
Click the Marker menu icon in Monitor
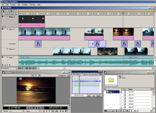click(44, 111)
